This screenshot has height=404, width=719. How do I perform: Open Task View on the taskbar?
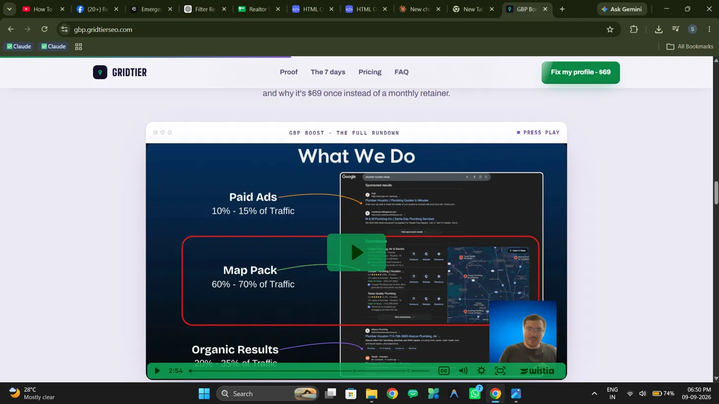coord(330,394)
